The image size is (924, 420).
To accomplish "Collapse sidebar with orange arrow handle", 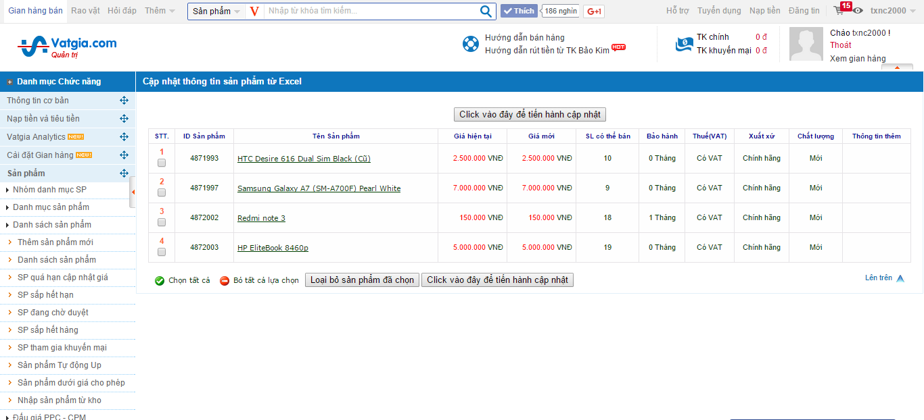I will tap(133, 192).
